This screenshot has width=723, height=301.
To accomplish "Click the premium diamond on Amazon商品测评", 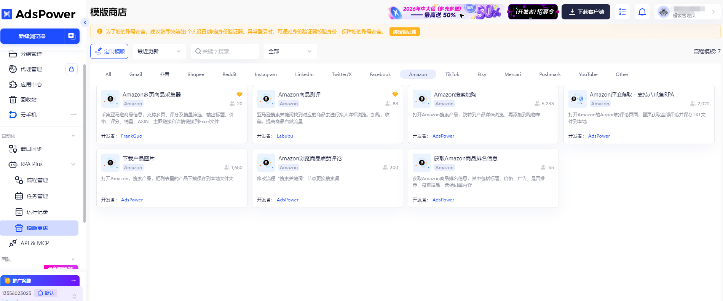I will tap(395, 94).
